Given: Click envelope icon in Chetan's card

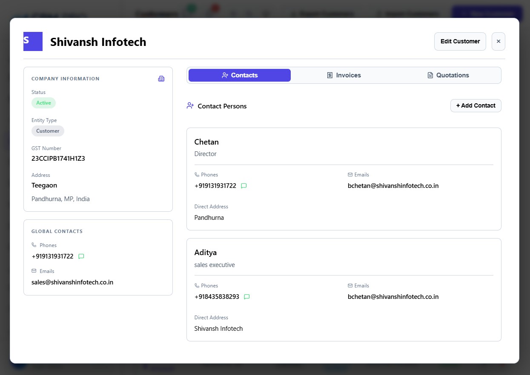Looking at the screenshot, I should pyautogui.click(x=350, y=175).
